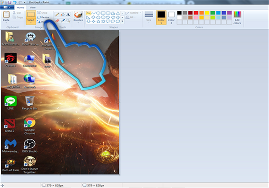
Task: Open the line Size dropdown
Action: (149, 17)
